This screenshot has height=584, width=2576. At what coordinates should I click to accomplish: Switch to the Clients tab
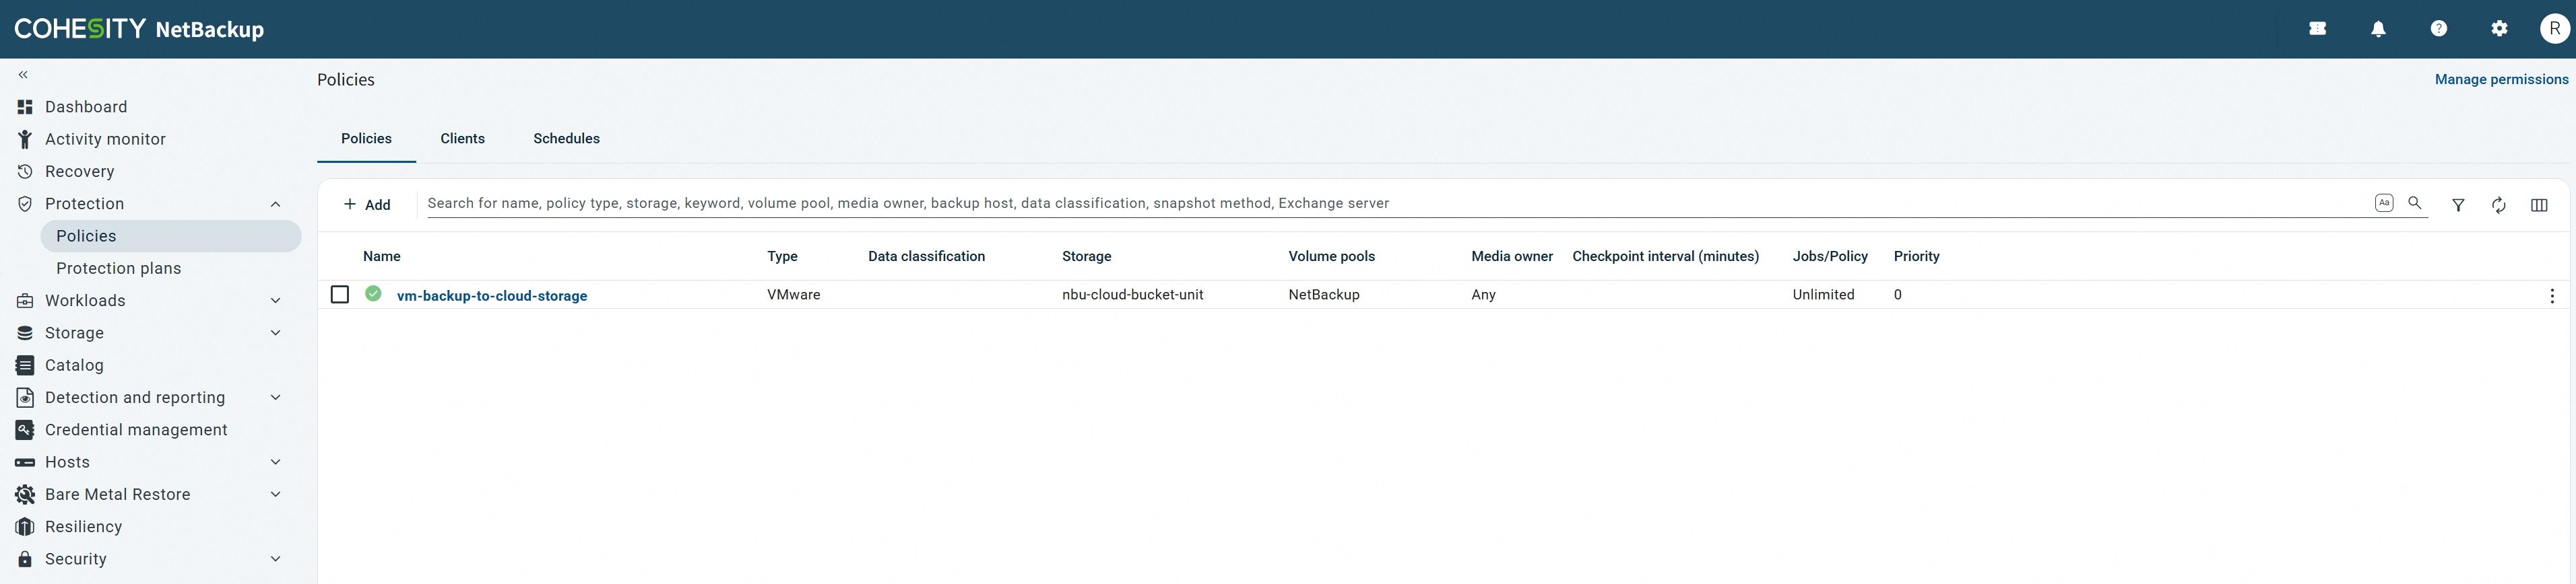pos(462,139)
